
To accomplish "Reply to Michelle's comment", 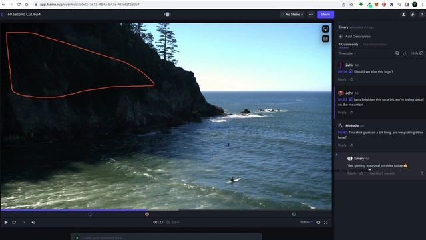I will (x=342, y=145).
